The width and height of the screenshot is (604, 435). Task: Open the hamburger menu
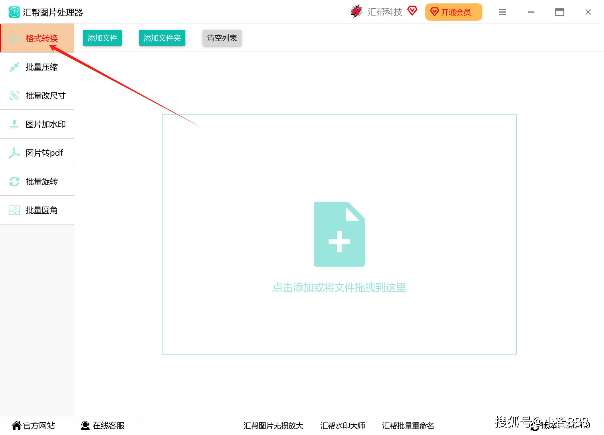502,12
